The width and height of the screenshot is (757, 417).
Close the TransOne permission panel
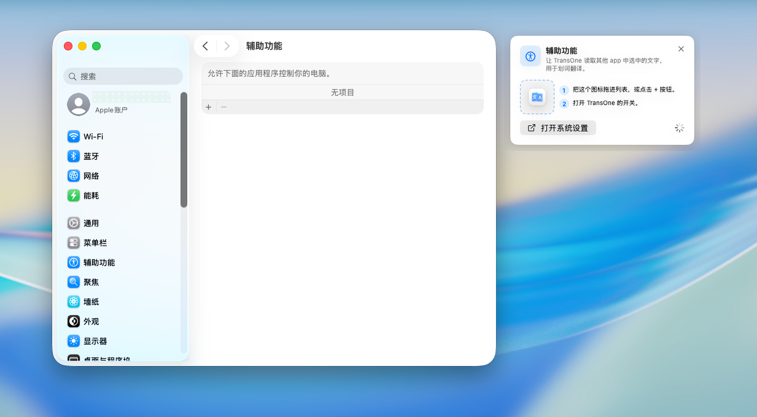pos(681,49)
